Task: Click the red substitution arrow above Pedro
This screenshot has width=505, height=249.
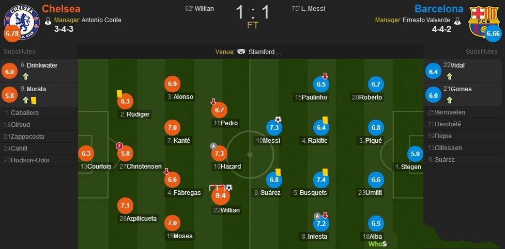Action: [212, 102]
